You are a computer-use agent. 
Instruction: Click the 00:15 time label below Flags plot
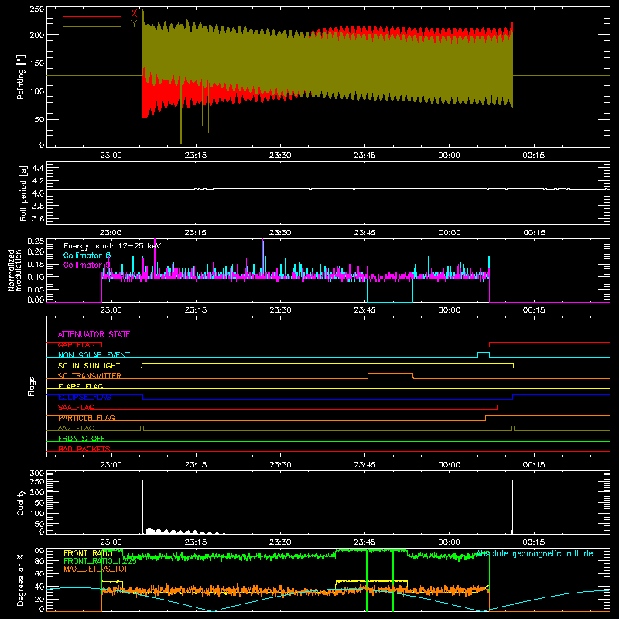[x=534, y=465]
